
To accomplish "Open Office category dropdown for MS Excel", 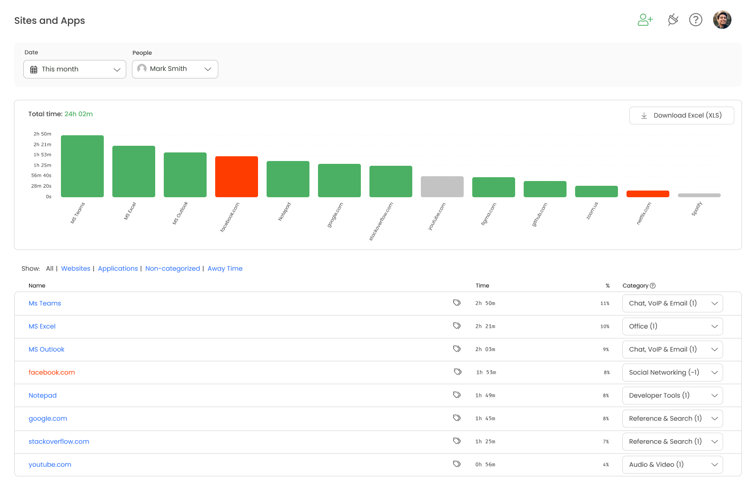I will [x=672, y=326].
